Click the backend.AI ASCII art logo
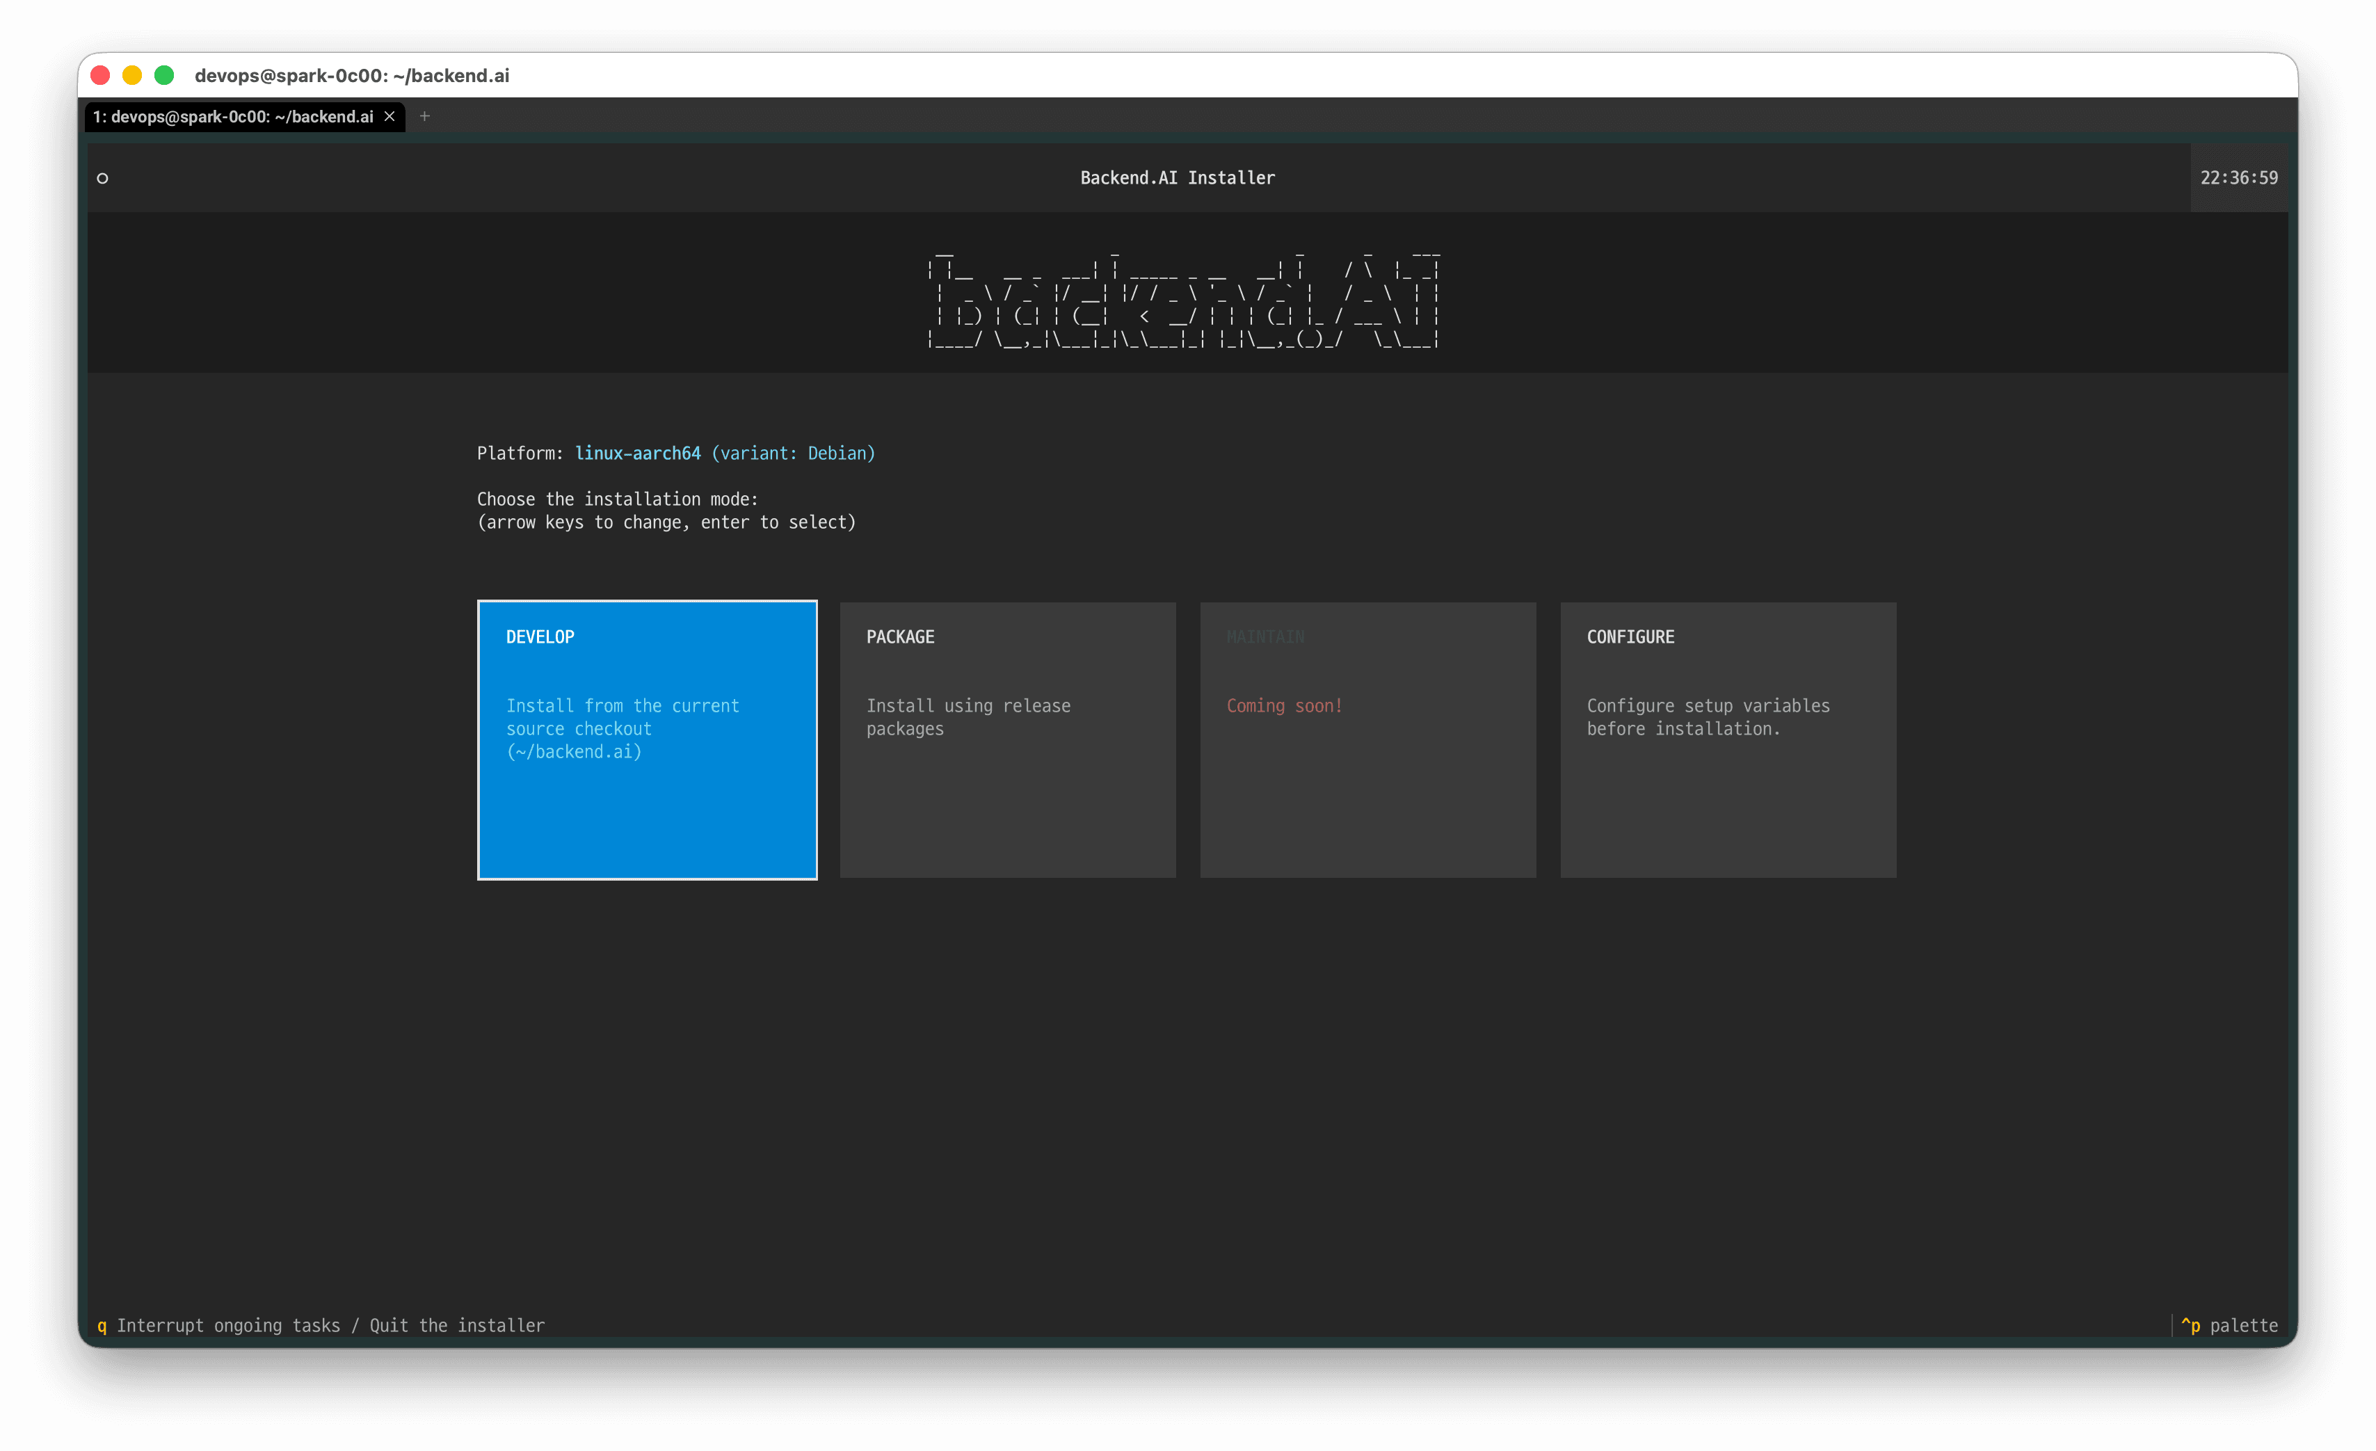Viewport: 2376px width, 1451px height. click(1182, 300)
